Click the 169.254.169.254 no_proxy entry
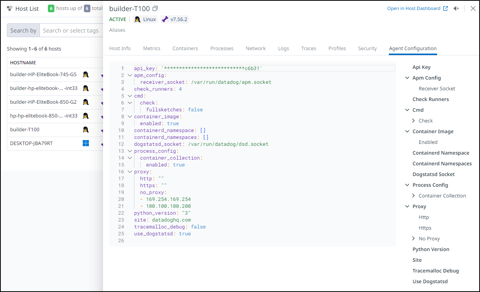Viewport: 480px width, 292px height. pos(168,199)
